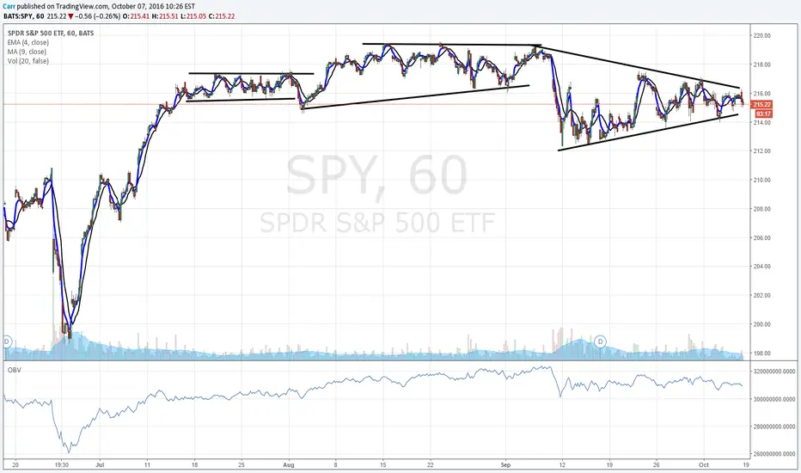This screenshot has width=801, height=473.
Task: Open the author link Carr
Action: point(9,7)
